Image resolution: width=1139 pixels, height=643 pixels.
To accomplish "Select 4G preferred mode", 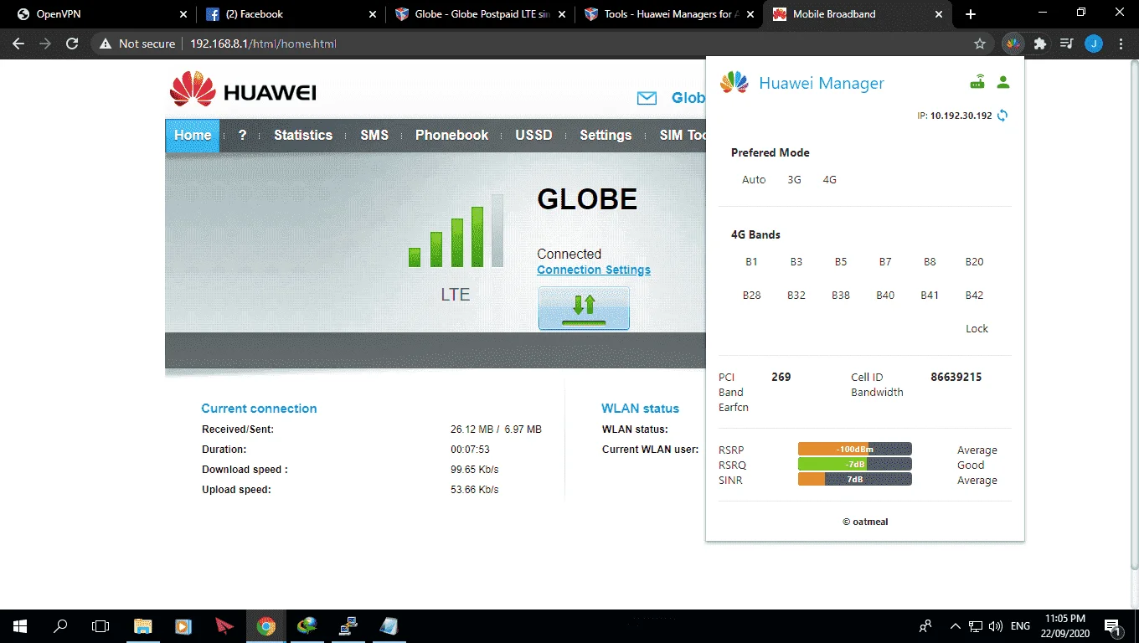I will pyautogui.click(x=829, y=180).
